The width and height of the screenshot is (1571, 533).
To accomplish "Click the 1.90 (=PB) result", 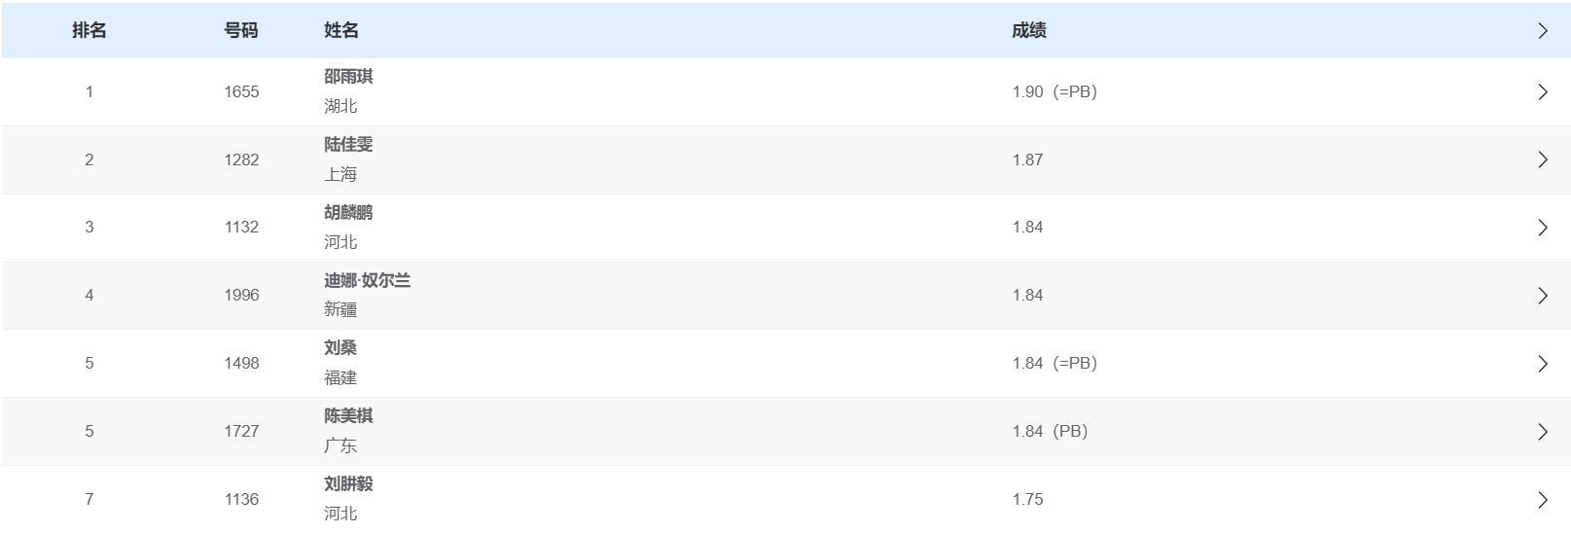I will (1054, 91).
